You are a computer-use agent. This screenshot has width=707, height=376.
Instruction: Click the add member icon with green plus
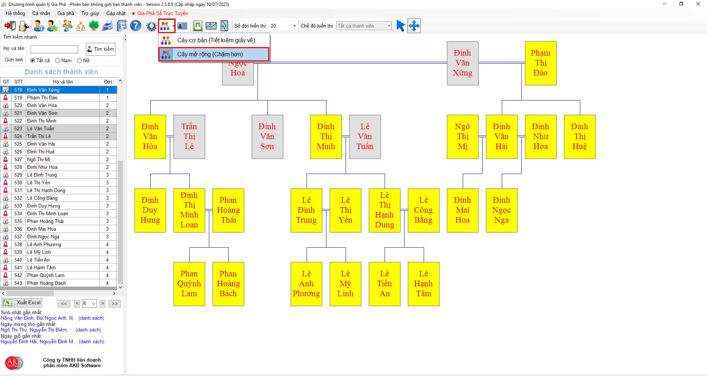click(52, 26)
